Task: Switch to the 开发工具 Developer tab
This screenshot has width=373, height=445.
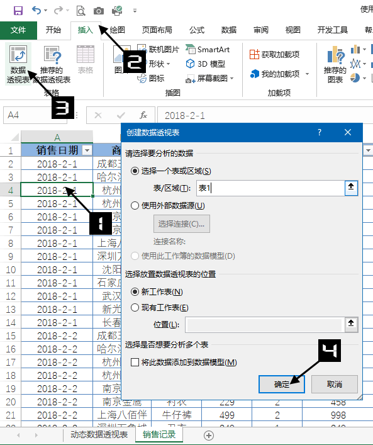Action: [x=333, y=30]
